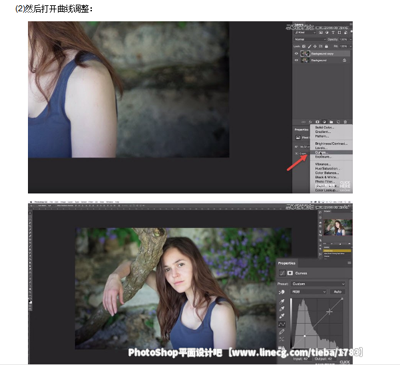Screen dimensions: 400x365
Task: Open the Preset Custom dropdown
Action: click(x=318, y=284)
